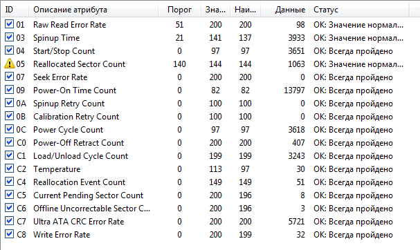This screenshot has height=250, width=420.
Task: Click current value 82 in Power-On Time row
Action: 215,90
